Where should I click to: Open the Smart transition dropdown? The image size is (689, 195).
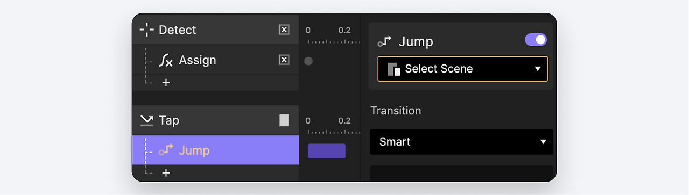[462, 142]
